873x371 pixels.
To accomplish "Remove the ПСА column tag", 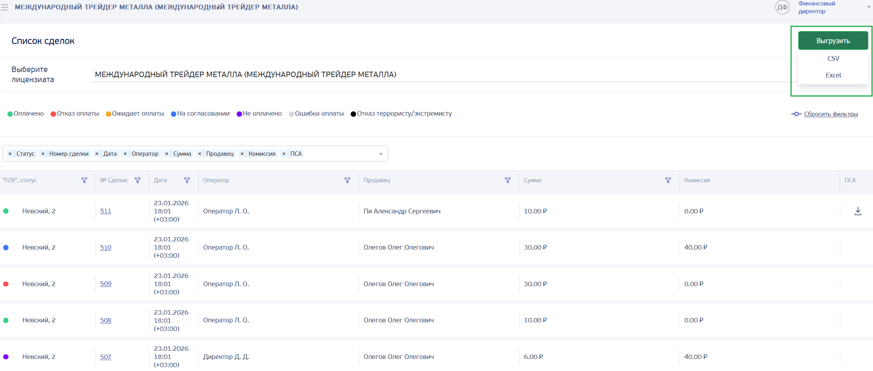I will pyautogui.click(x=284, y=154).
